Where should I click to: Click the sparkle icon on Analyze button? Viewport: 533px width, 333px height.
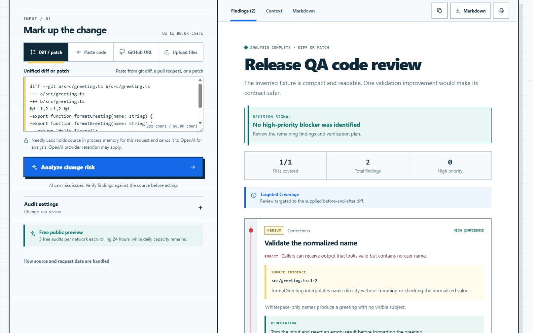(34, 167)
